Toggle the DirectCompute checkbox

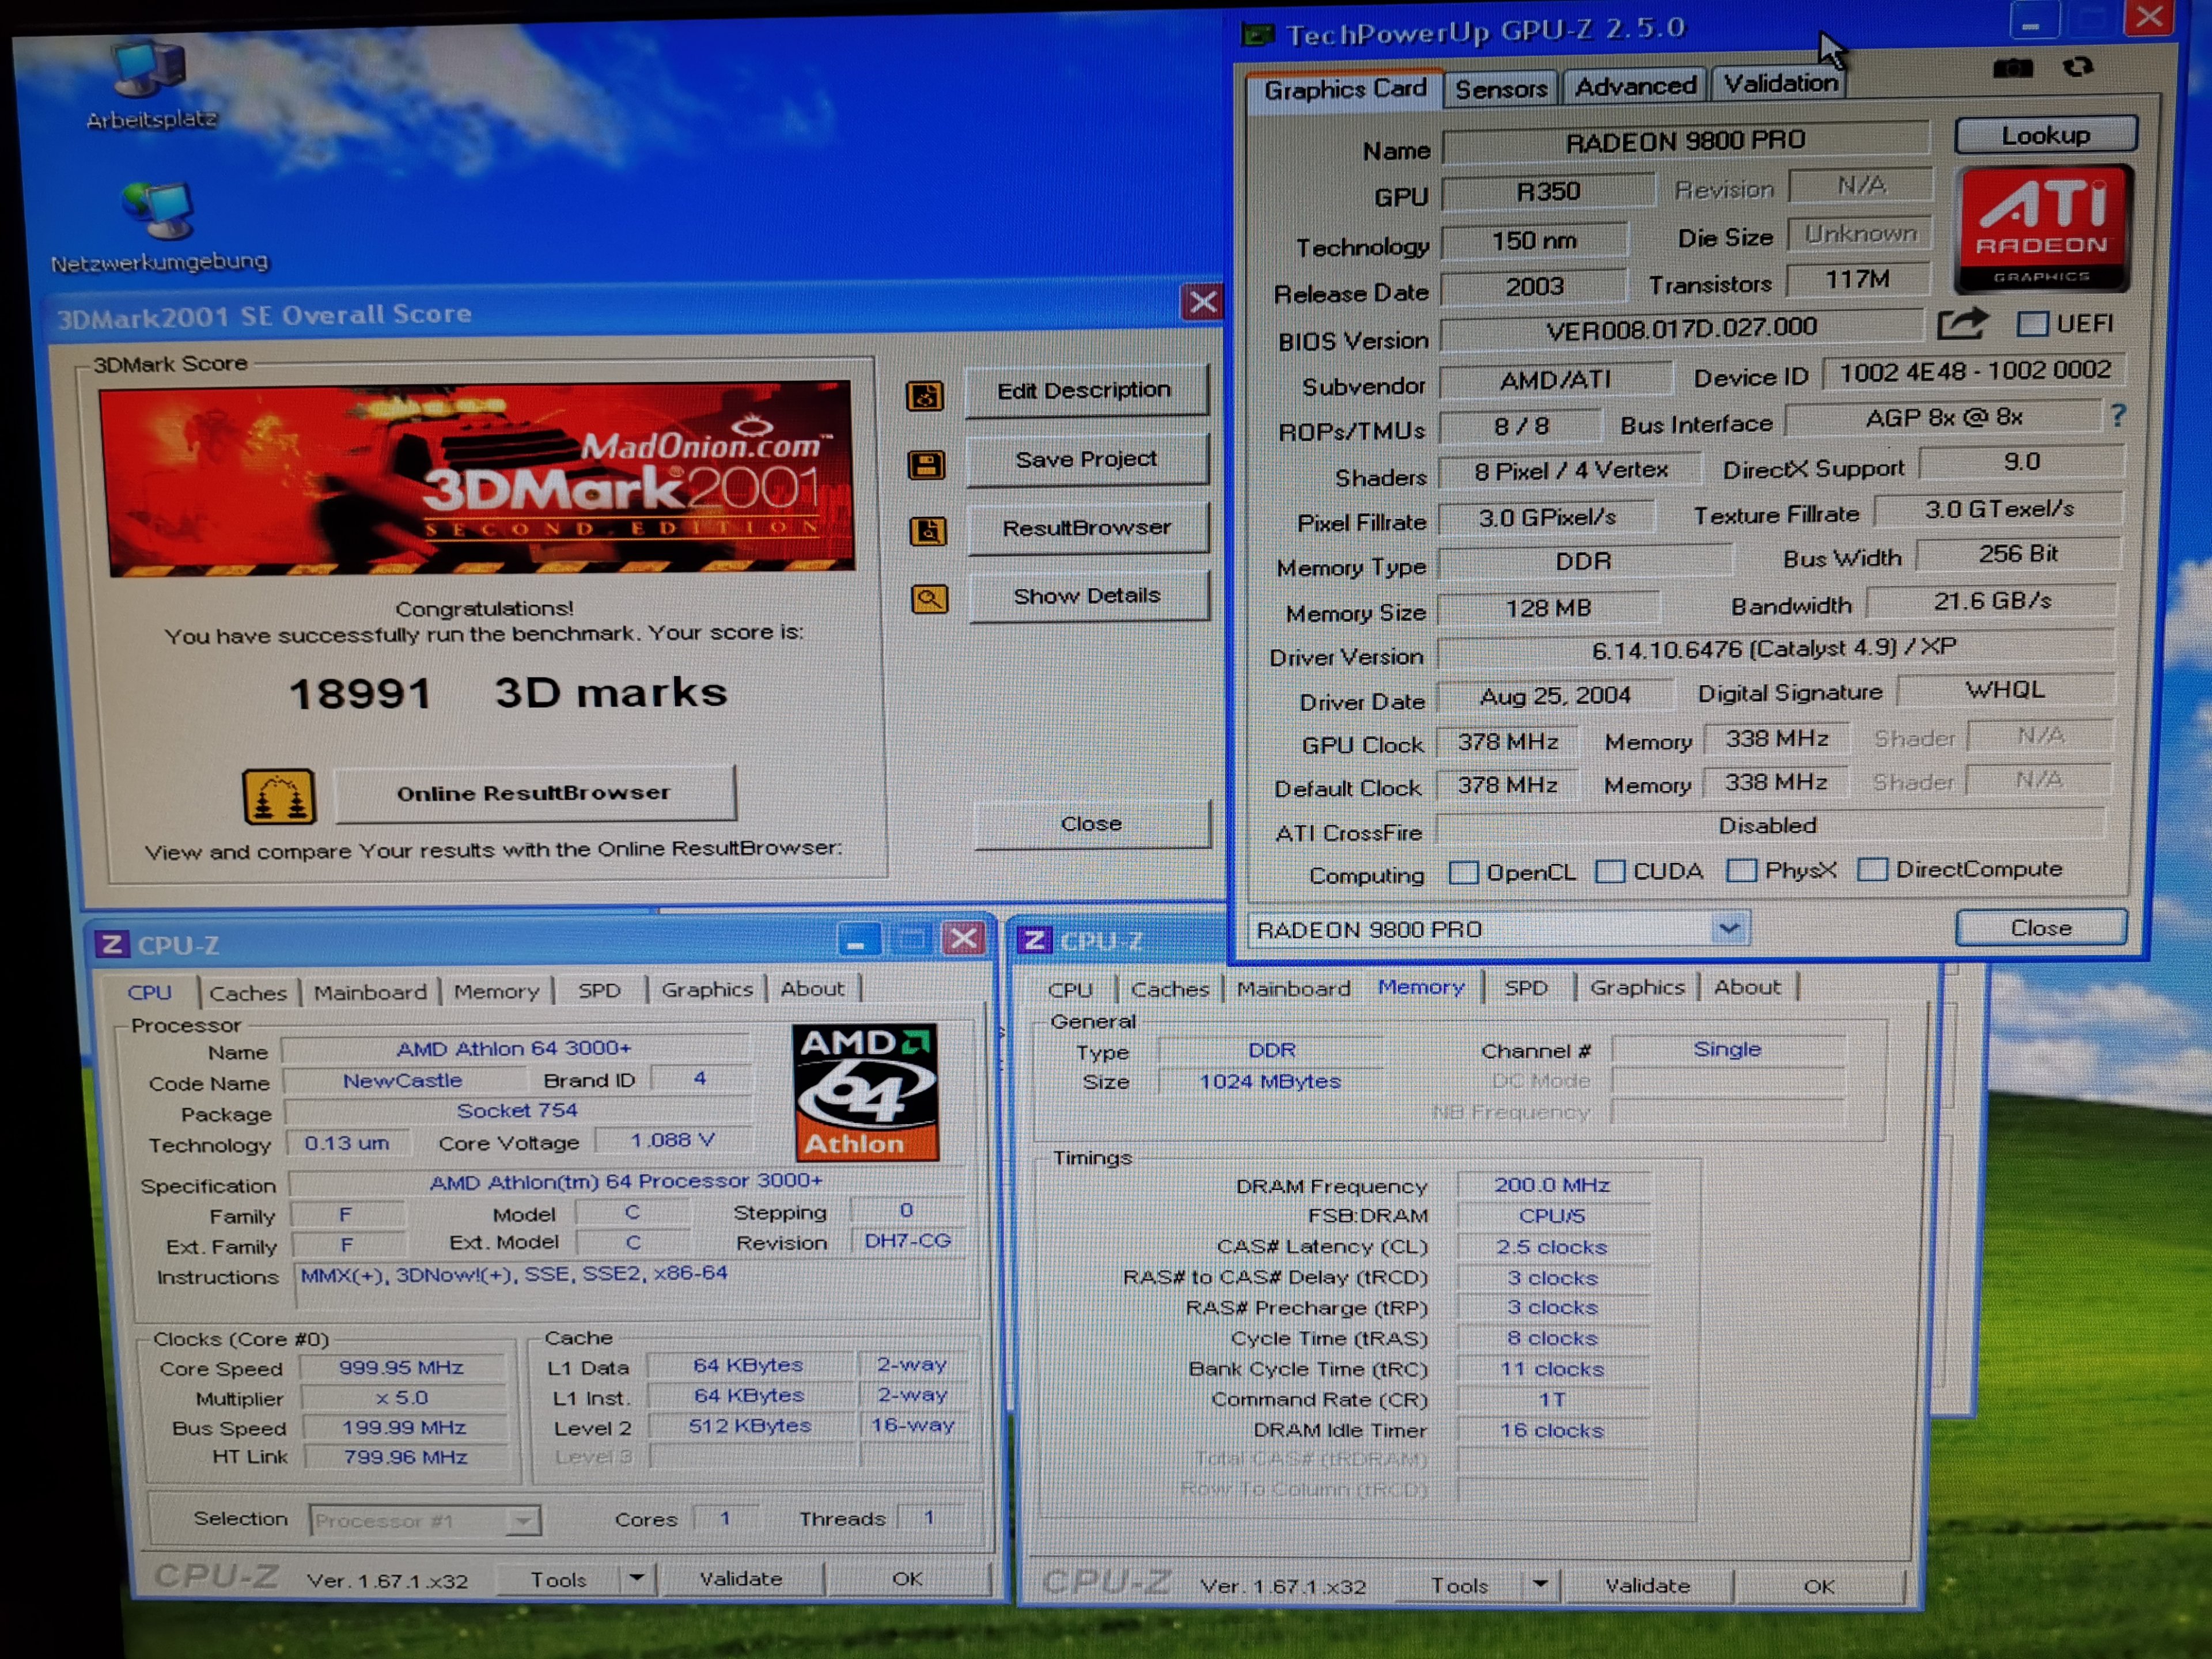(1872, 869)
